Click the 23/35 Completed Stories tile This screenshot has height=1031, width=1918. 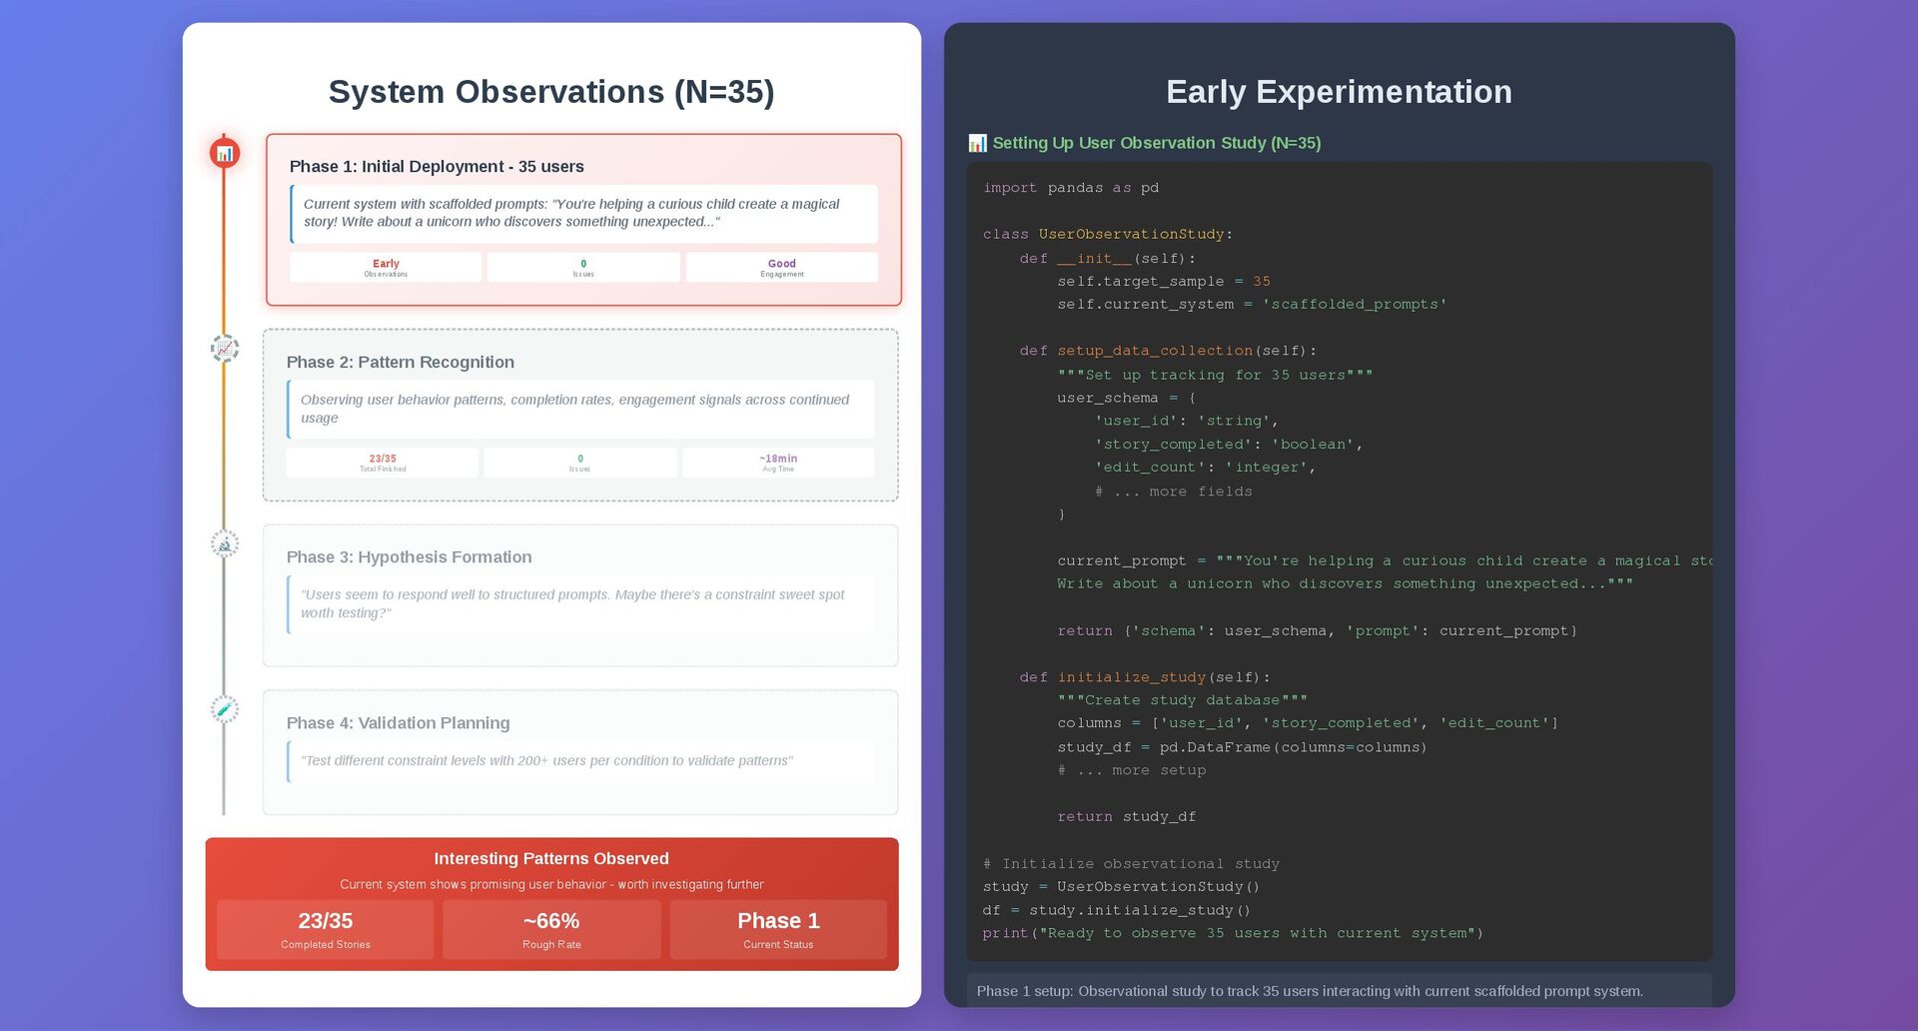point(326,930)
